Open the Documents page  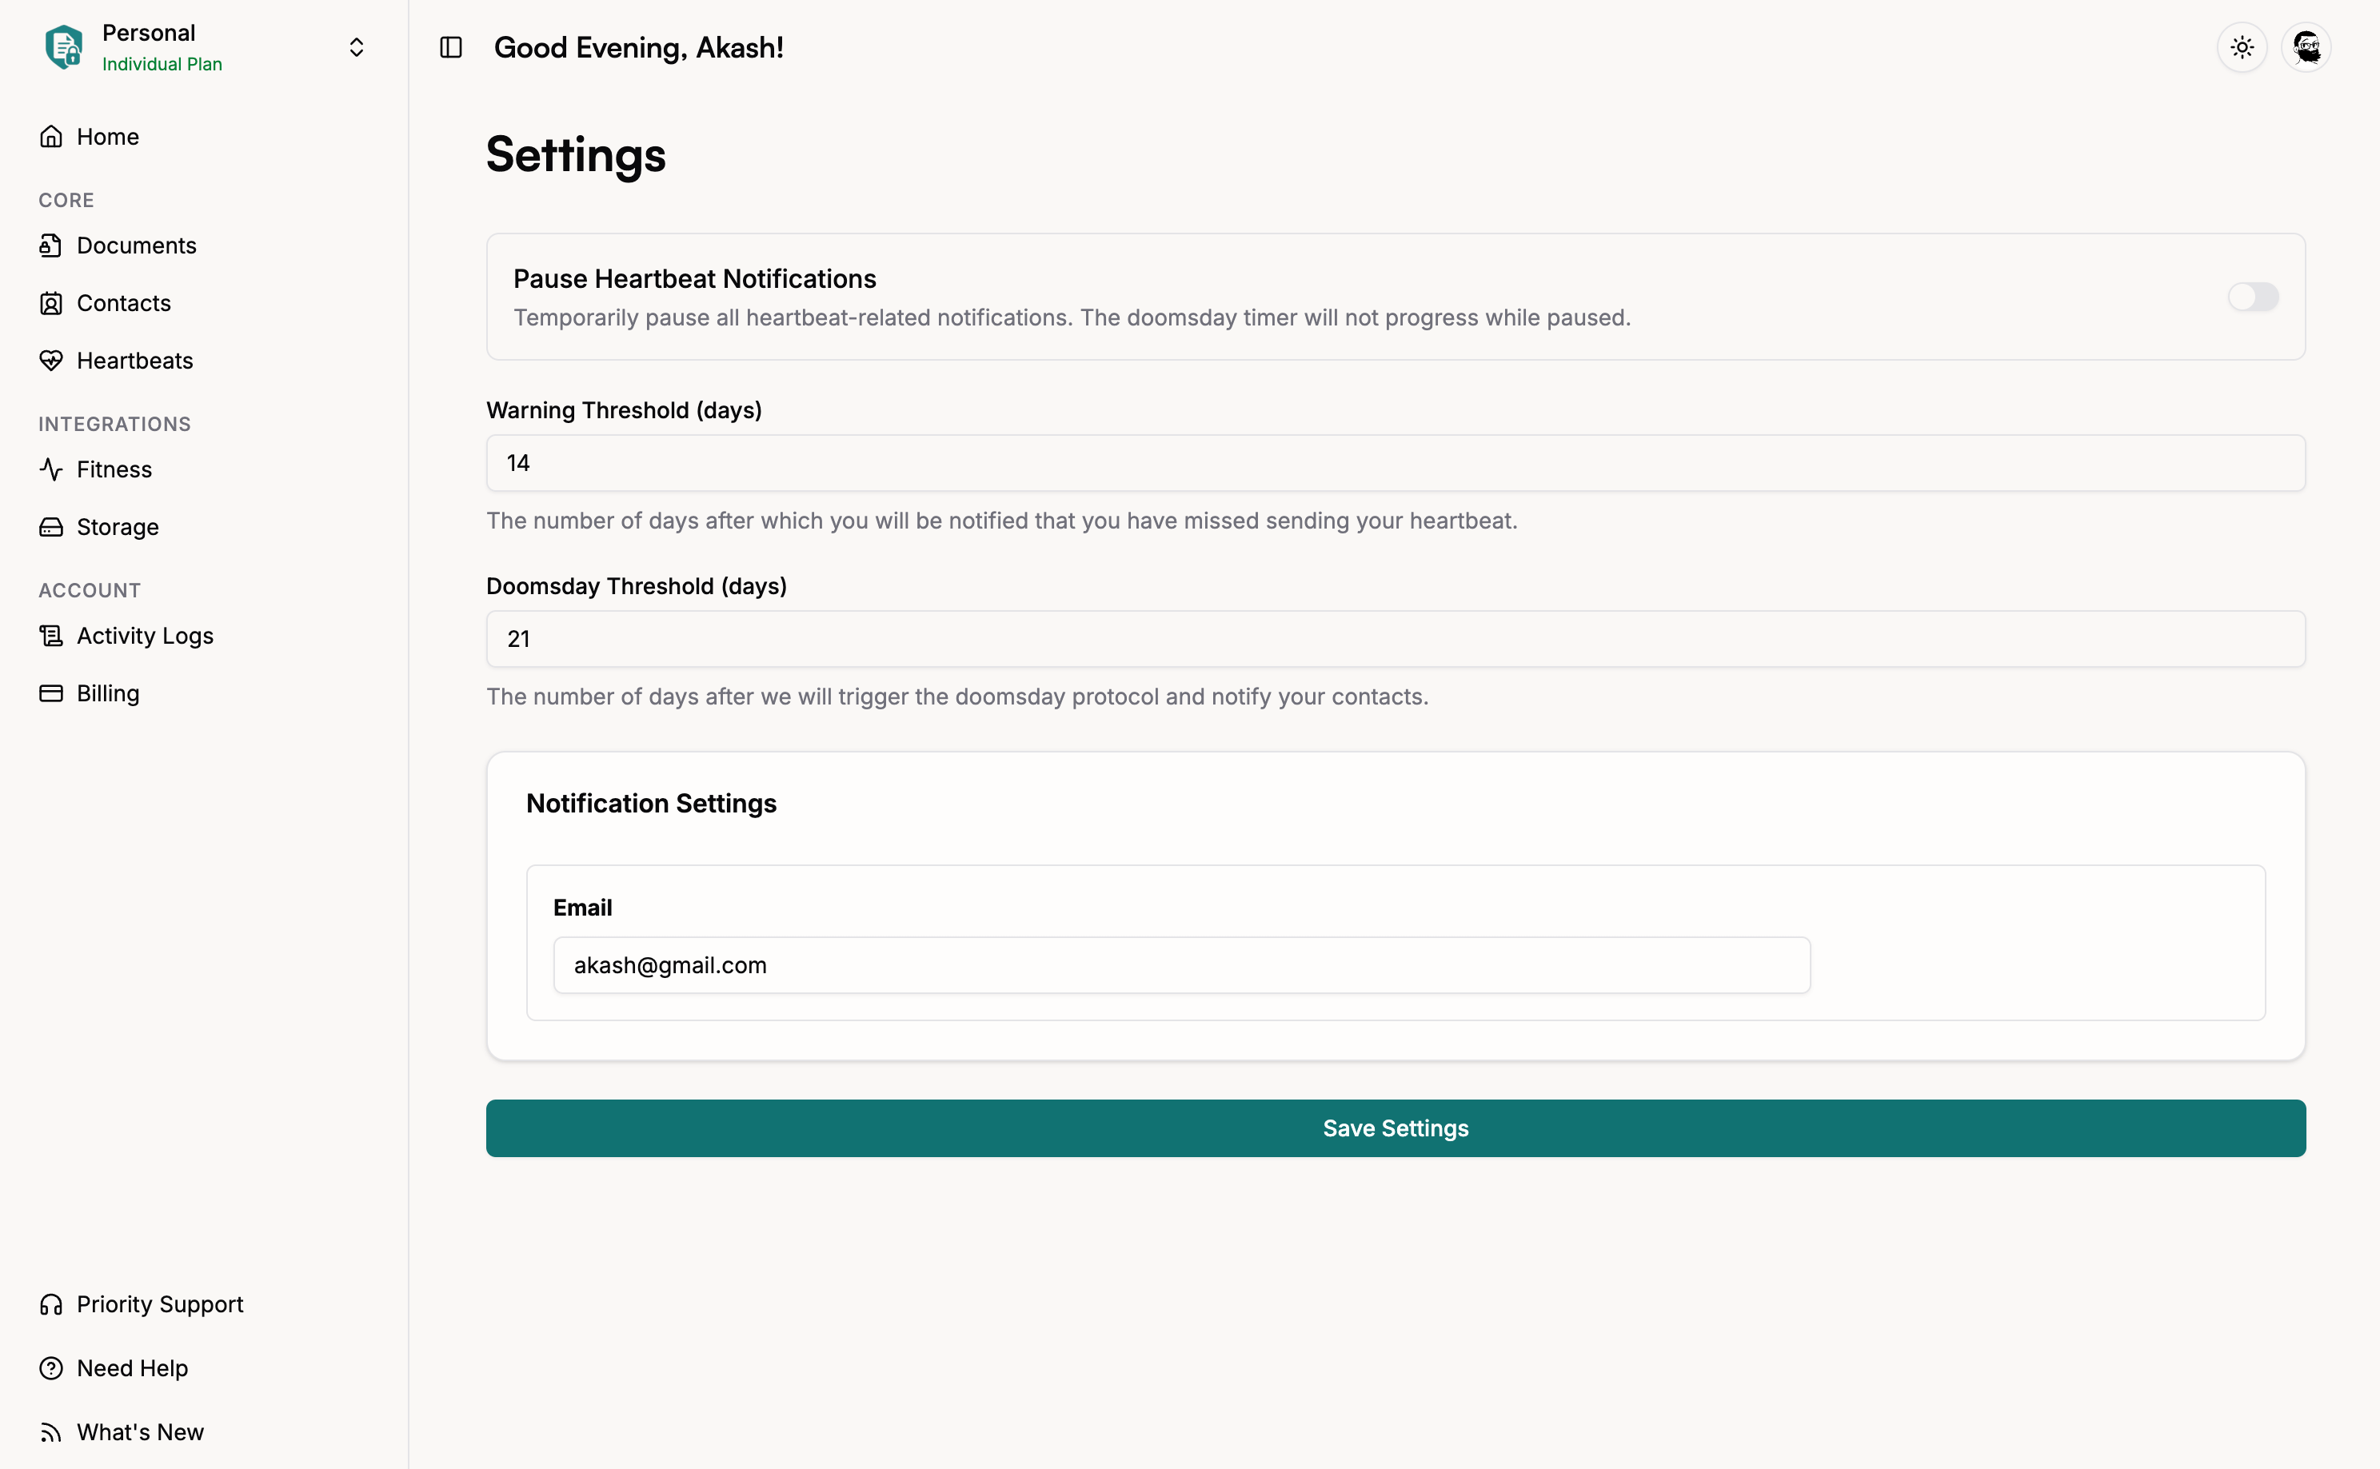tap(136, 245)
